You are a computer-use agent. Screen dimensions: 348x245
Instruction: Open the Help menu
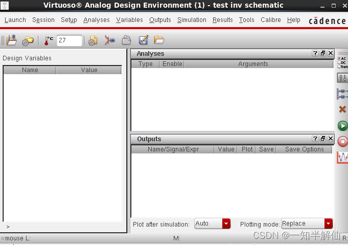click(294, 20)
